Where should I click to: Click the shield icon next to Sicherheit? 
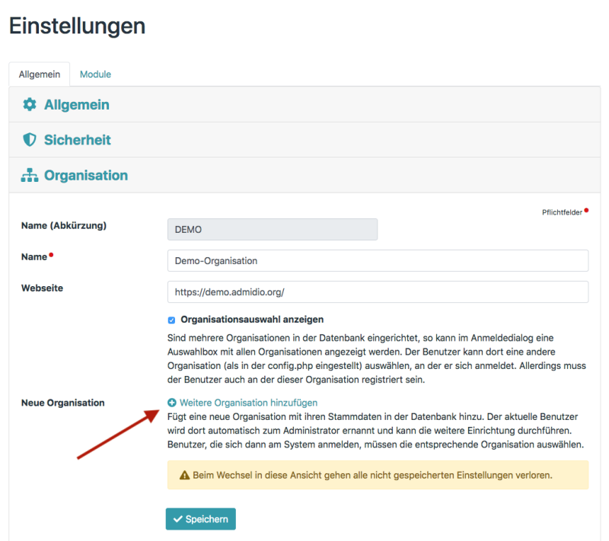[28, 140]
